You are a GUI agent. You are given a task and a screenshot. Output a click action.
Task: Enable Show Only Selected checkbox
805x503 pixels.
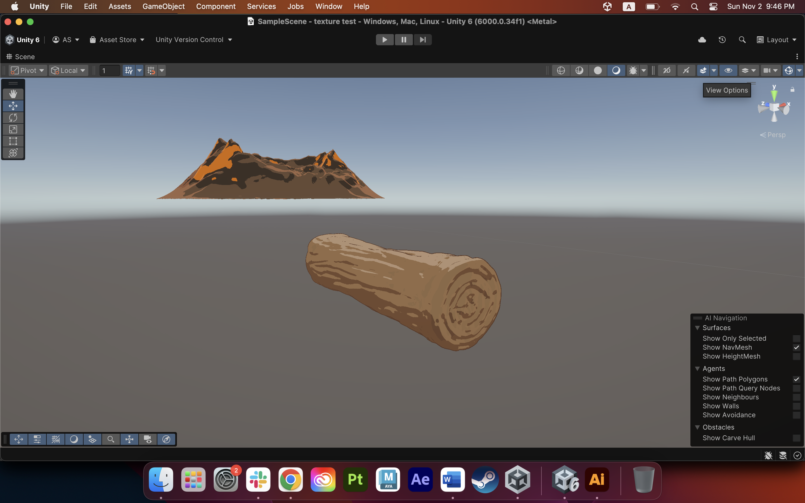pyautogui.click(x=796, y=338)
